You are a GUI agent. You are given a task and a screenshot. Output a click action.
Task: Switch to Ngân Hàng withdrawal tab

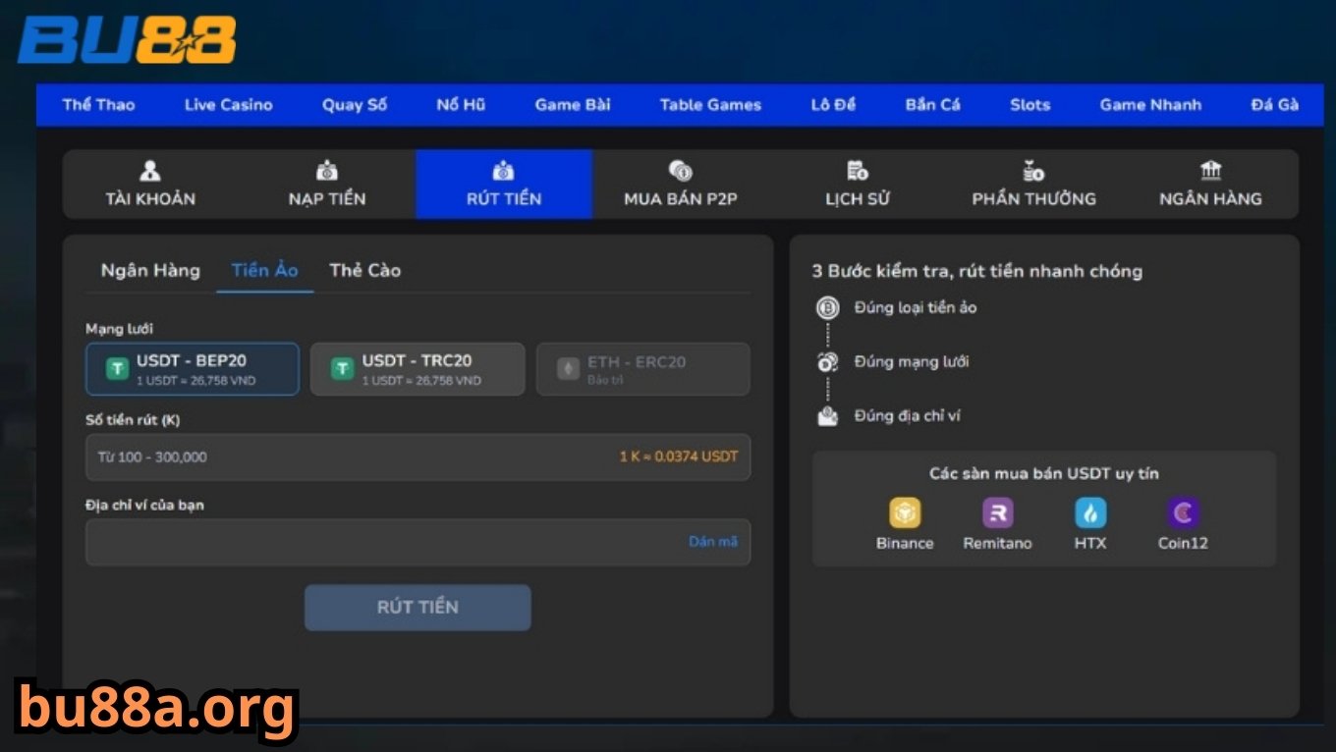(x=150, y=270)
